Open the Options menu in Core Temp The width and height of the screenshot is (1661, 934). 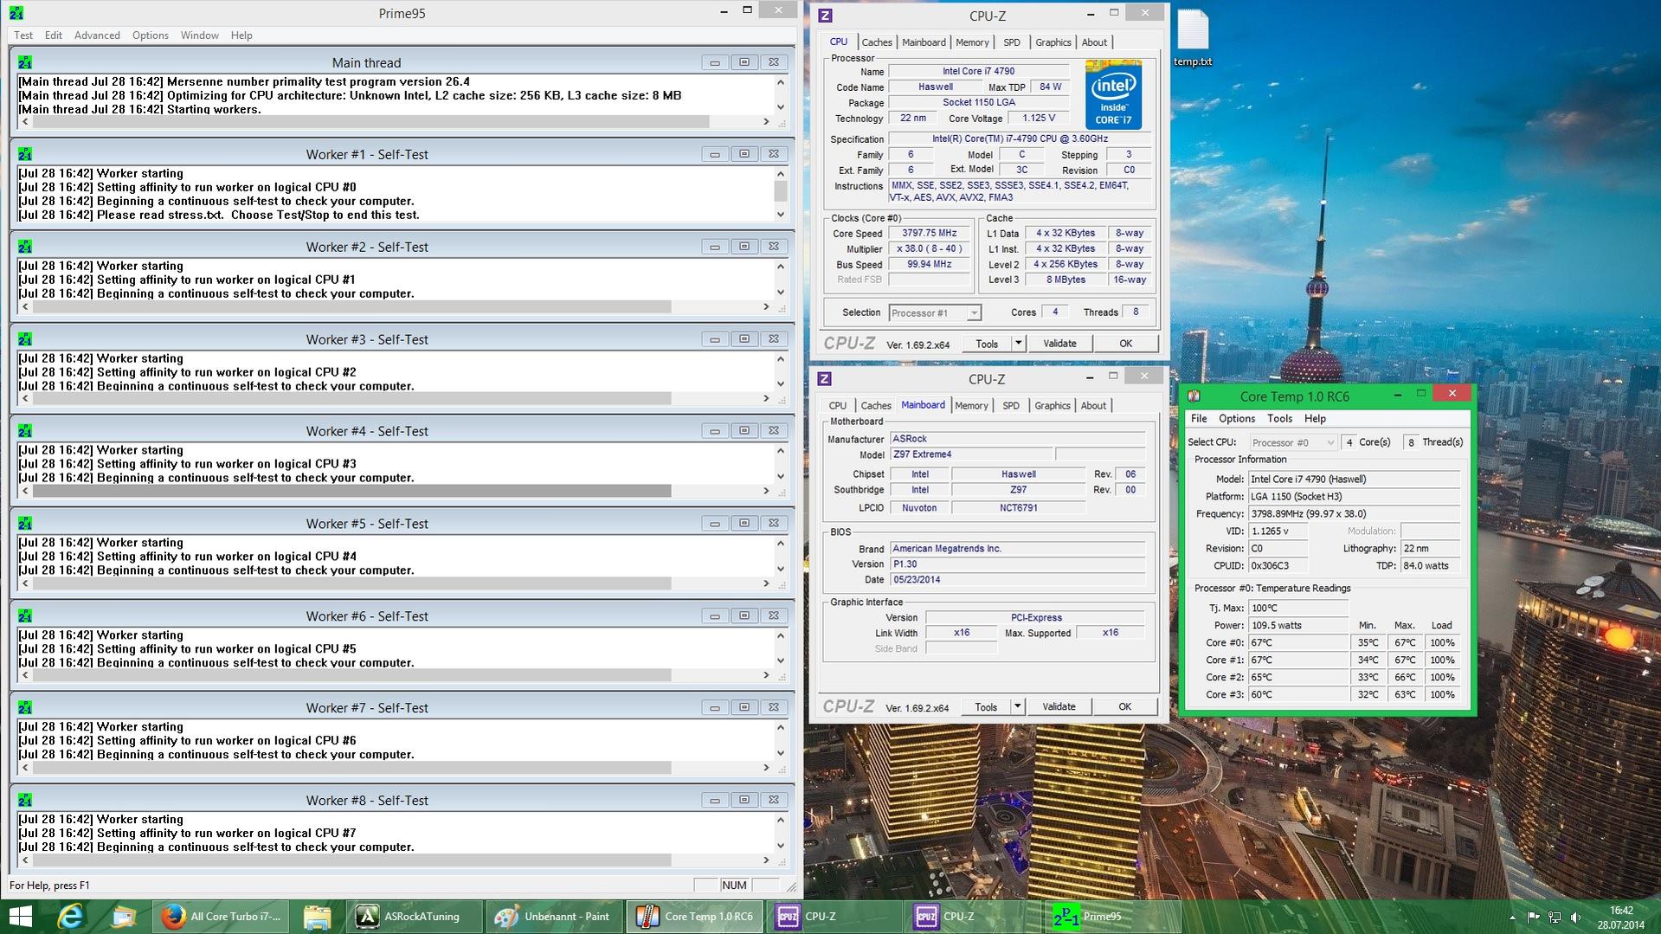(1237, 419)
